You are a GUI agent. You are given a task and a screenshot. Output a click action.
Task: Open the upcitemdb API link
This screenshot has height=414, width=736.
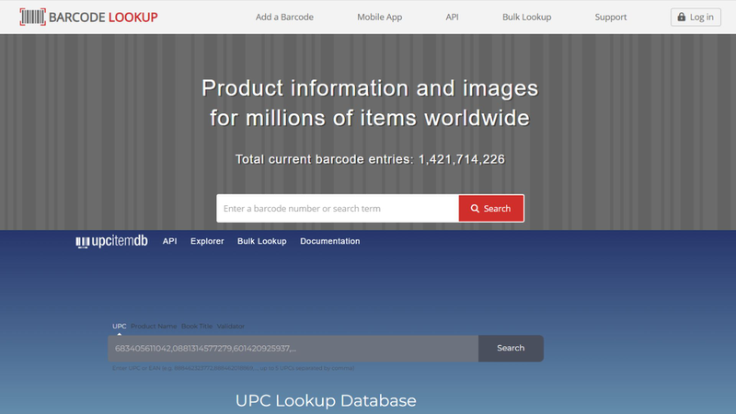[x=169, y=241]
